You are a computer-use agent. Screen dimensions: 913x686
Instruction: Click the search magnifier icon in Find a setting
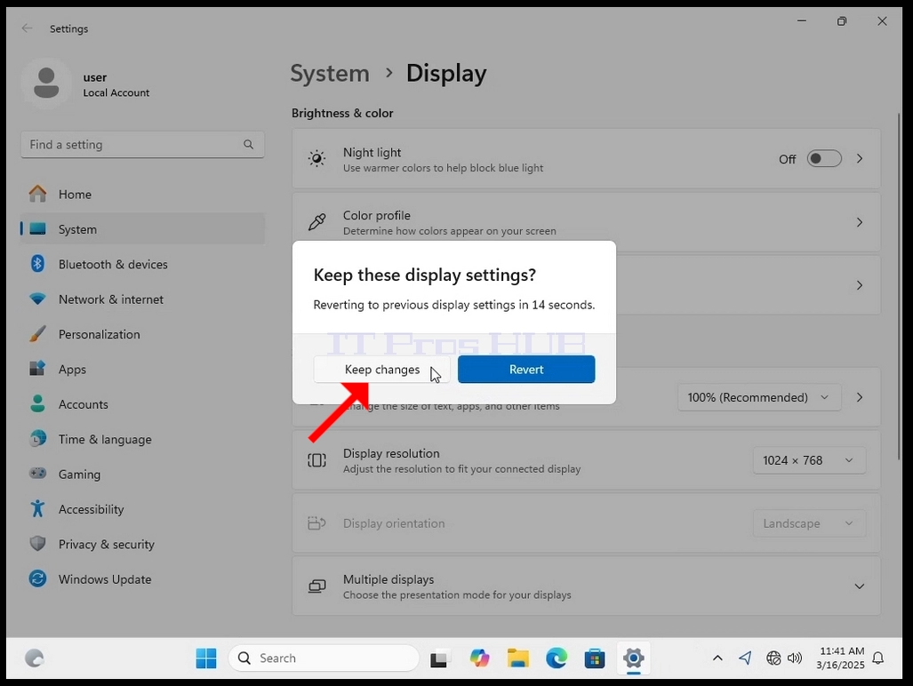coord(249,144)
